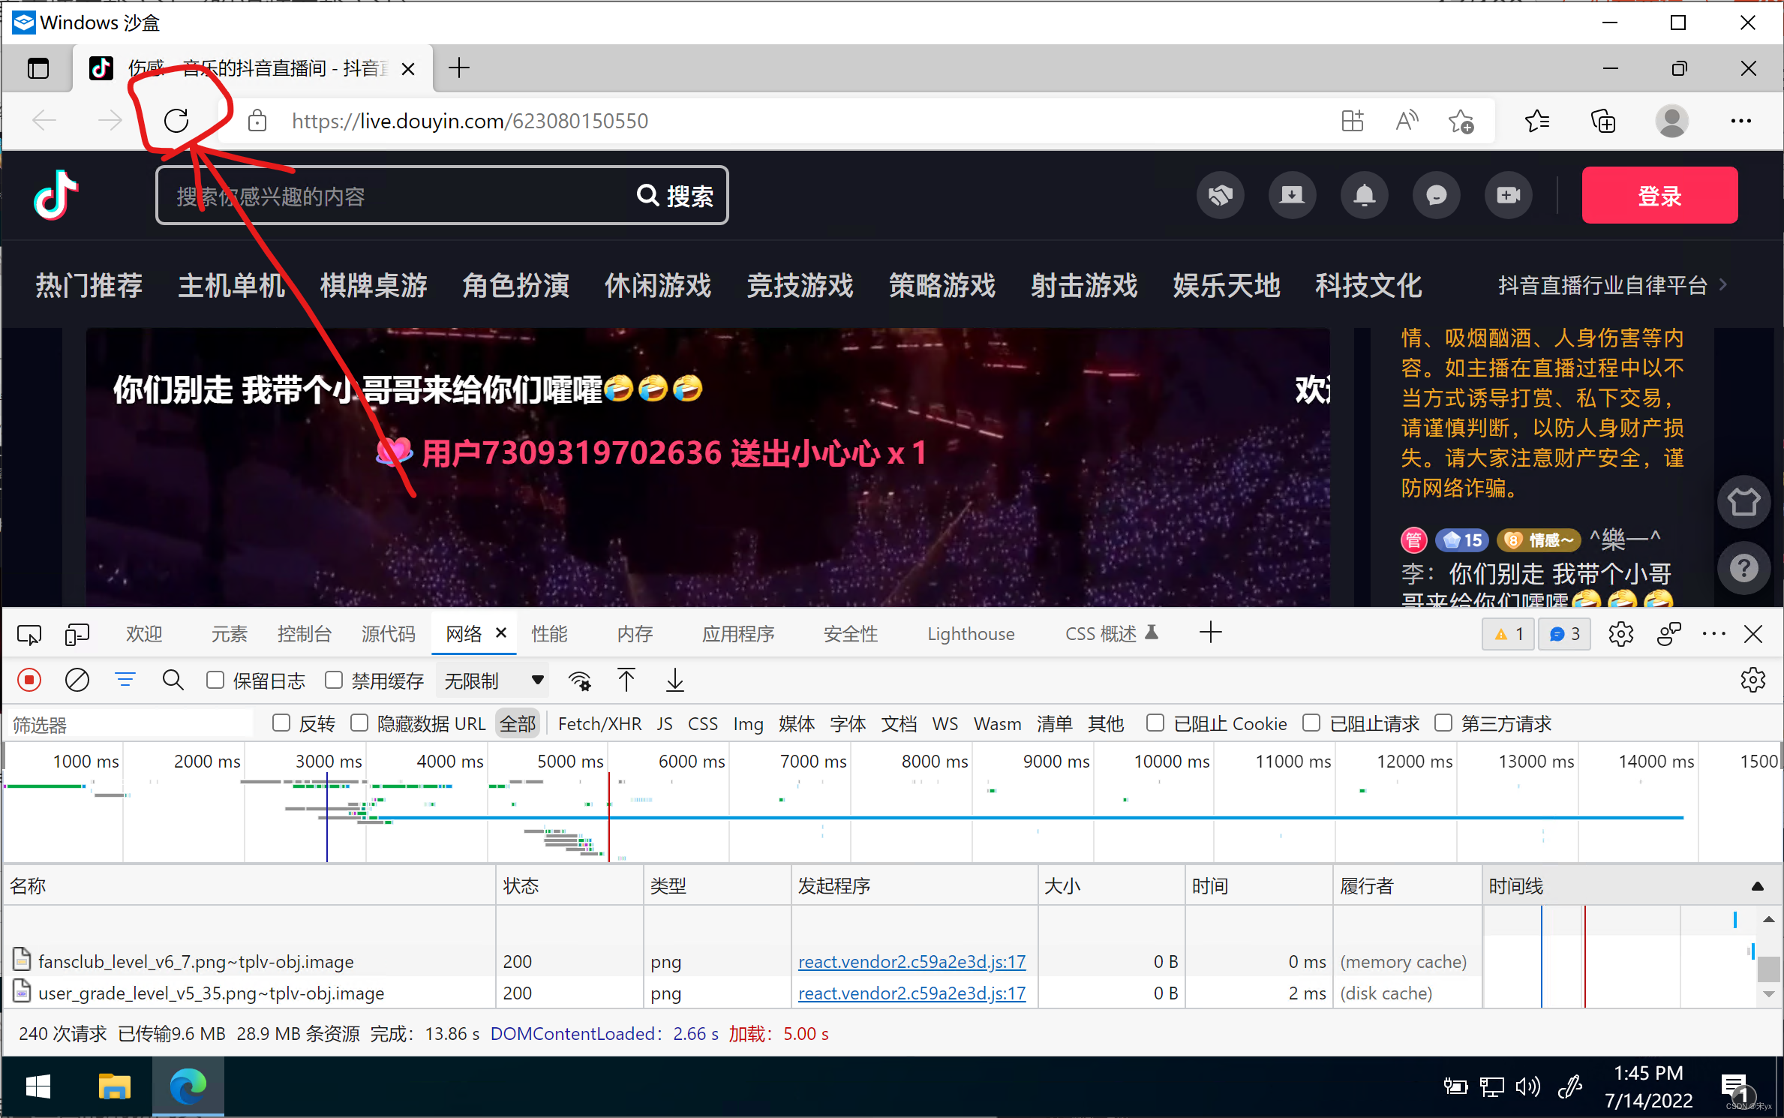This screenshot has width=1784, height=1118.
Task: Click the browser refresh button
Action: tap(176, 120)
